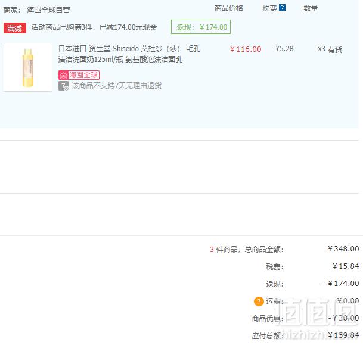The width and height of the screenshot is (363, 345).
Task: Click the ¥116.00 product price
Action: (x=246, y=49)
